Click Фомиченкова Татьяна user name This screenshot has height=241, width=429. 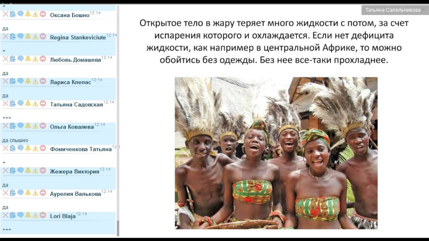[81, 149]
